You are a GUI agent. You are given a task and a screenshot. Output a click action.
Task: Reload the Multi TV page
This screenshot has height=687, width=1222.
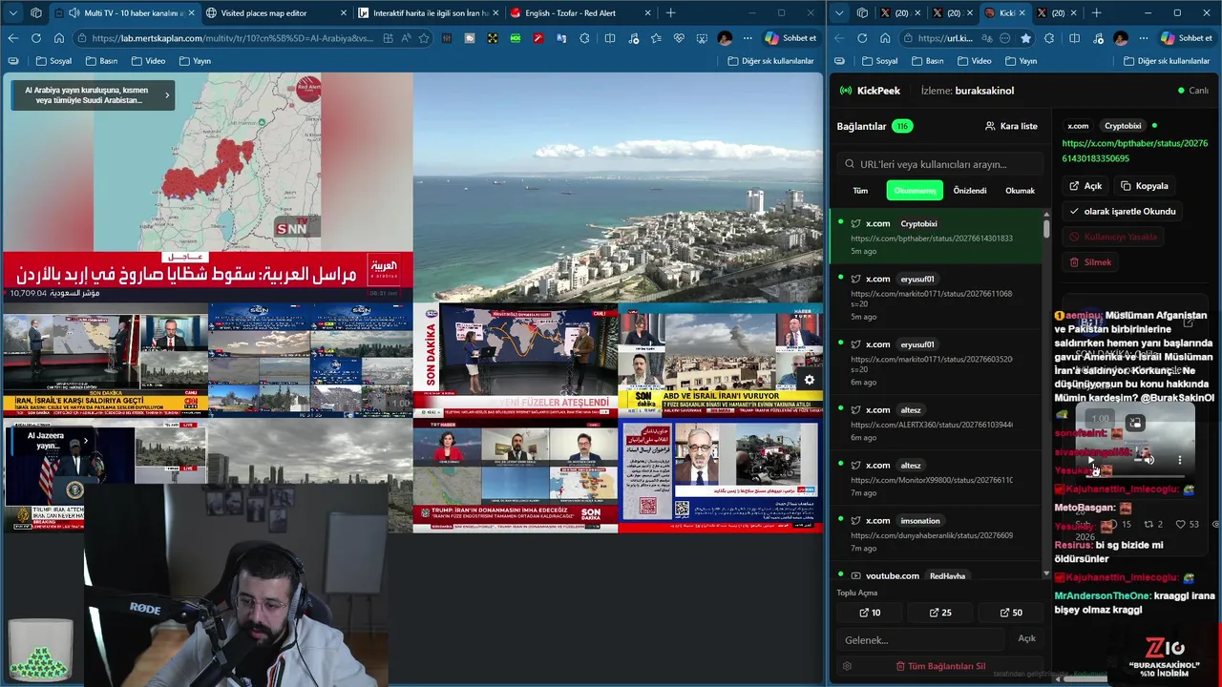pos(35,38)
